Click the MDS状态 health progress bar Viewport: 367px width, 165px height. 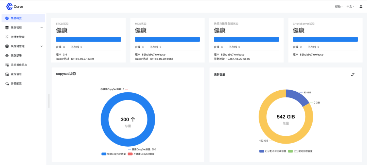click(167, 39)
